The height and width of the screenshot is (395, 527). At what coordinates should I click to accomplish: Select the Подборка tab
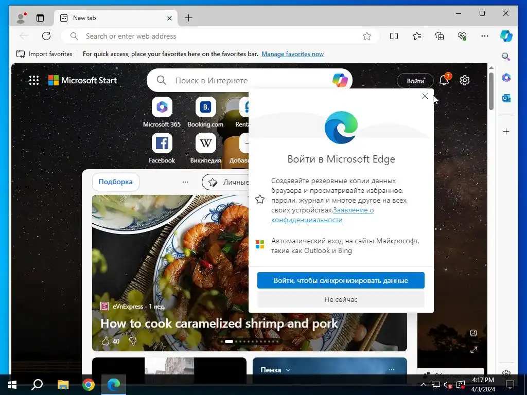115,182
